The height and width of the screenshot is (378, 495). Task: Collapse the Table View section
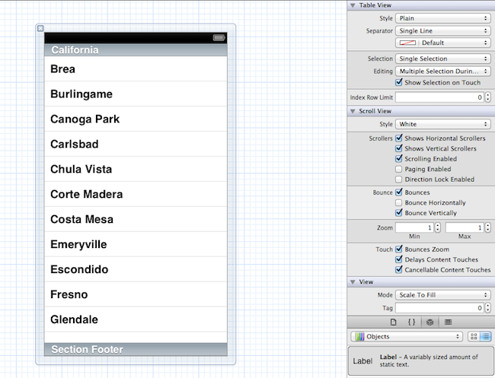[353, 5]
